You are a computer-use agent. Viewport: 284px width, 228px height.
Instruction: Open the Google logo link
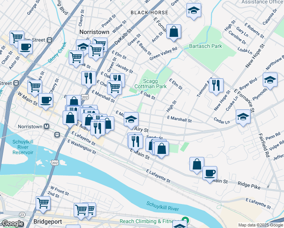click(13, 223)
